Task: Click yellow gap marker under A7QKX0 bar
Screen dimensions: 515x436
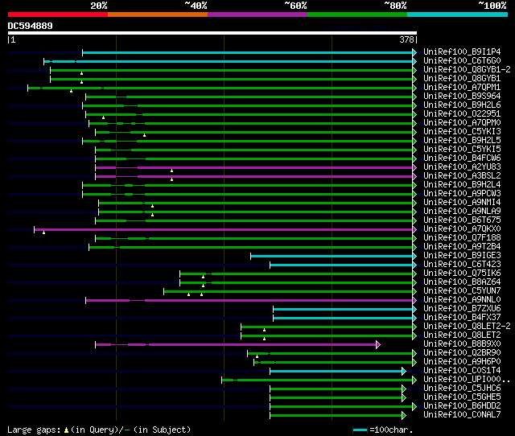Action: 43,232
